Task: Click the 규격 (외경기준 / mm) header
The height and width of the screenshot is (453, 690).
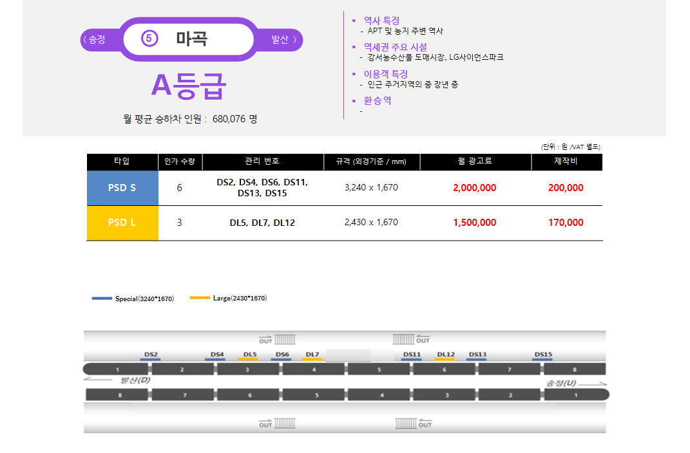Action: coord(371,162)
